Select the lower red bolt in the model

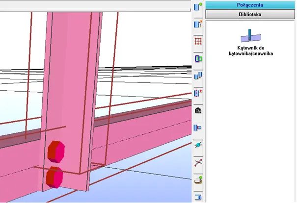[x=54, y=177]
